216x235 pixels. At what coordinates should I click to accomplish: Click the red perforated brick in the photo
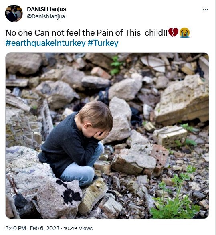[159, 157]
